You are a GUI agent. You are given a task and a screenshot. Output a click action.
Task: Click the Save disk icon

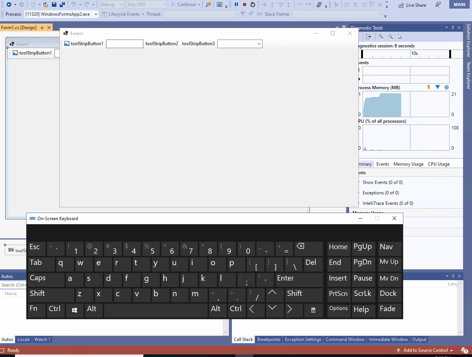pyautogui.click(x=54, y=4)
